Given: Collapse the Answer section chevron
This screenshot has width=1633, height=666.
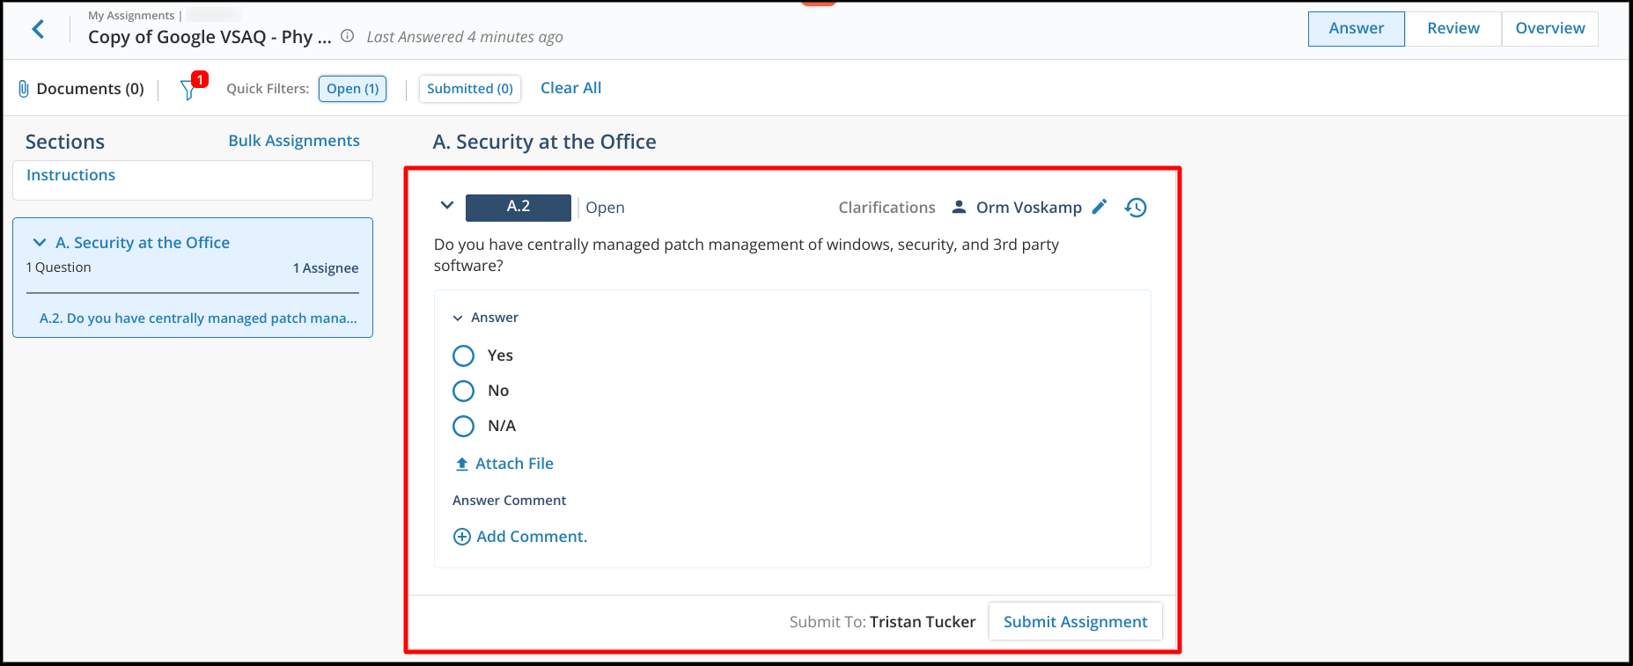Looking at the screenshot, I should click(x=458, y=318).
